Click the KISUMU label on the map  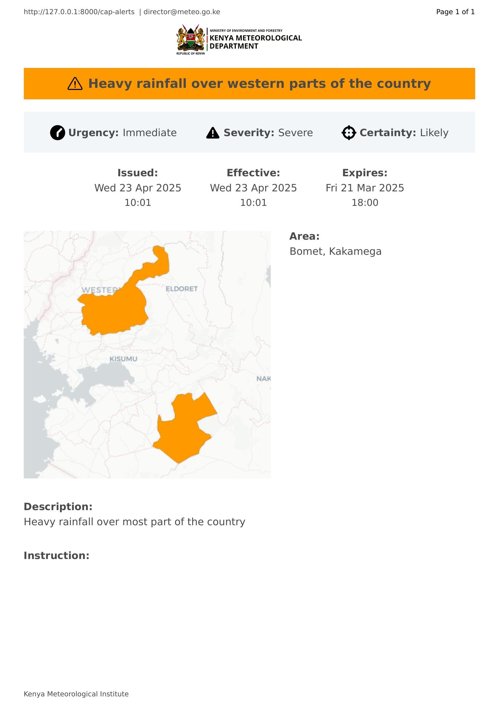coord(123,359)
